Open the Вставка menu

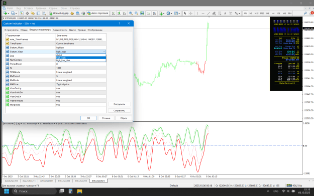[28, 8]
